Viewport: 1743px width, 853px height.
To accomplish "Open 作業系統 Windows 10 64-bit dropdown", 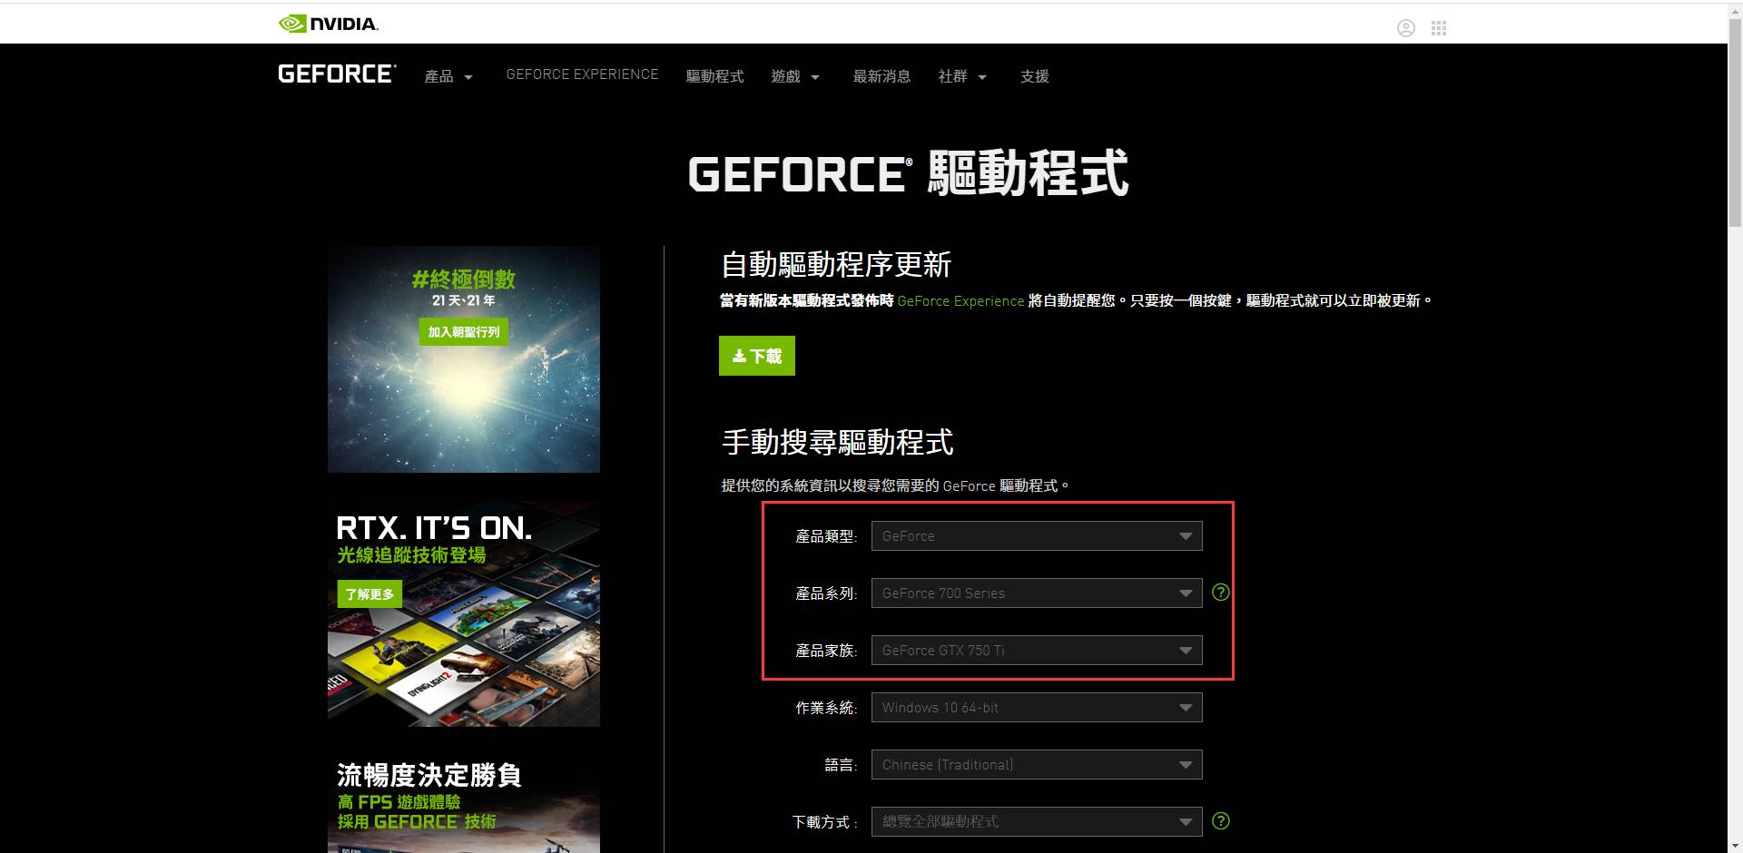I will [1037, 708].
